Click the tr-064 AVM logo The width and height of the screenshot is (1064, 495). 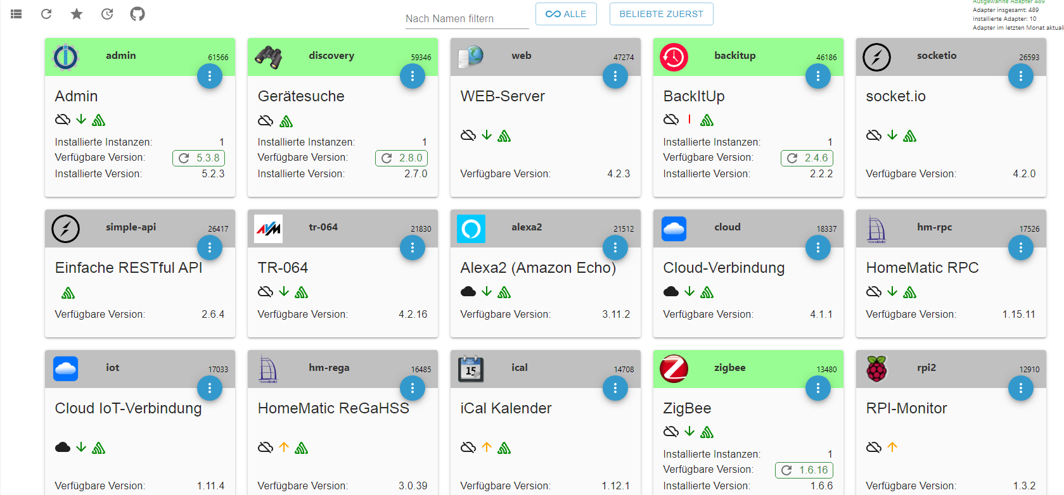coord(268,229)
